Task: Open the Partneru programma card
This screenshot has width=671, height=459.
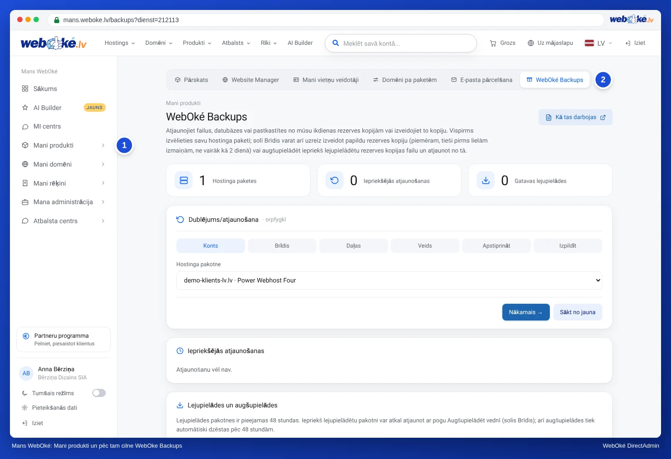Action: [64, 339]
